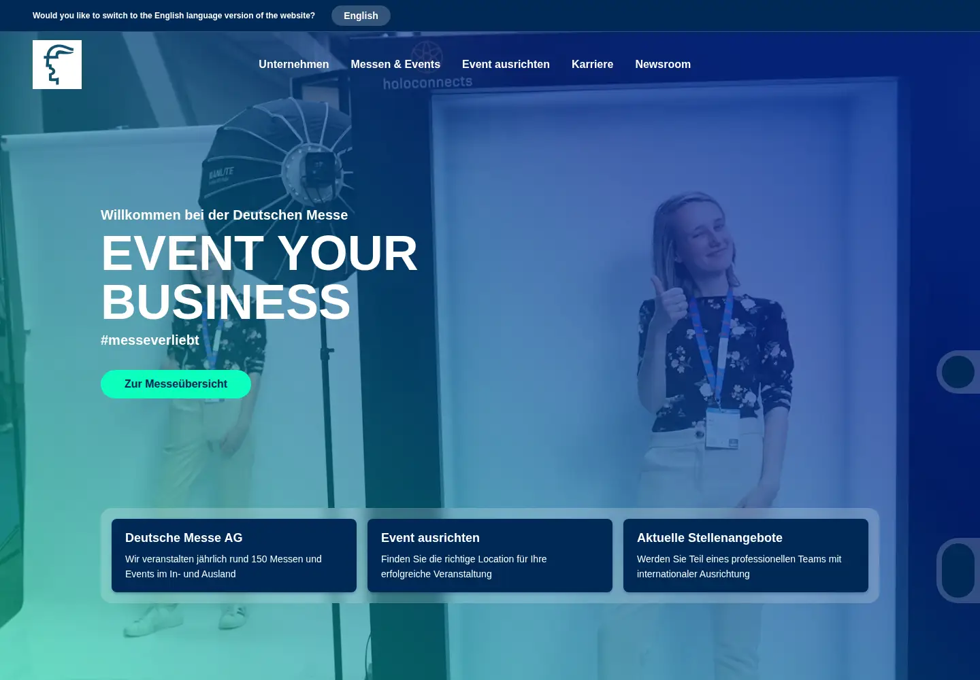
Task: Open the Messen & Events menu
Action: [395, 64]
